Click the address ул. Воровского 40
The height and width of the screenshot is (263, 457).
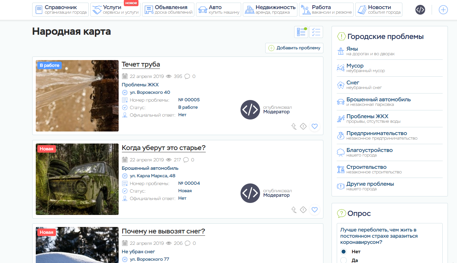pos(150,92)
